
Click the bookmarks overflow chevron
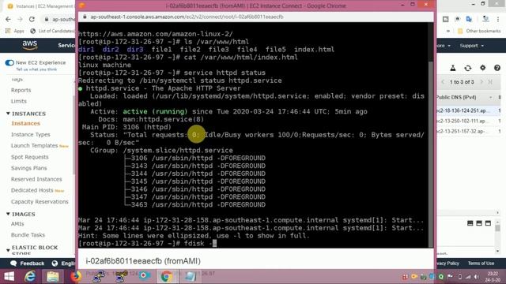point(448,31)
